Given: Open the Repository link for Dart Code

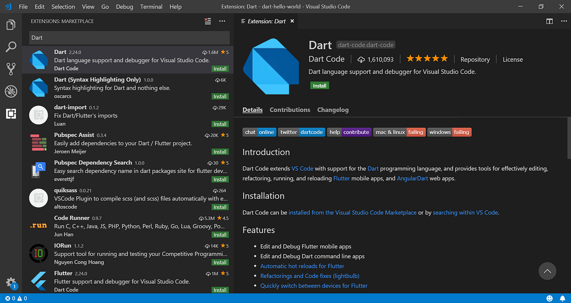Looking at the screenshot, I should (x=475, y=59).
